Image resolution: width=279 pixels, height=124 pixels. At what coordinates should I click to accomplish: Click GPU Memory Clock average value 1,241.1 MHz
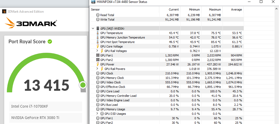tap(234, 78)
